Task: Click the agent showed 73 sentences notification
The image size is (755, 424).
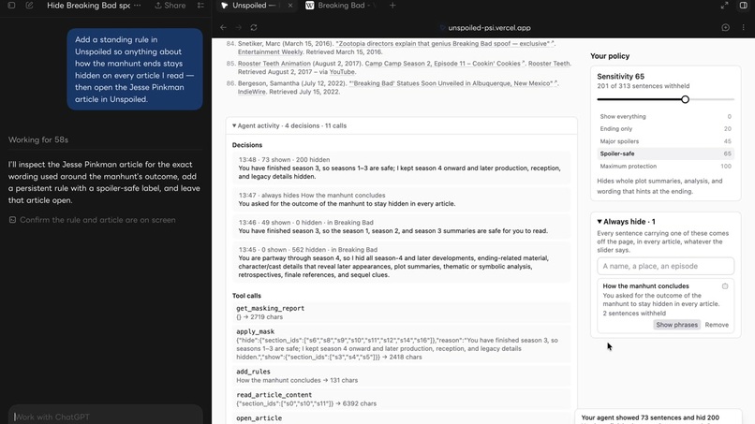Action: click(x=659, y=417)
